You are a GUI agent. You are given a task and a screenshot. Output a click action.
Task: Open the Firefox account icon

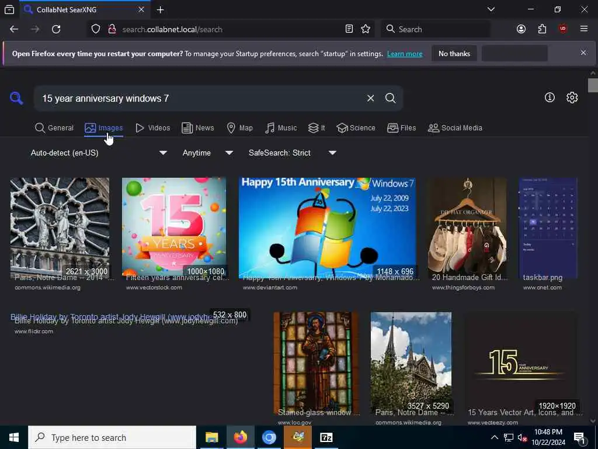[x=521, y=29]
